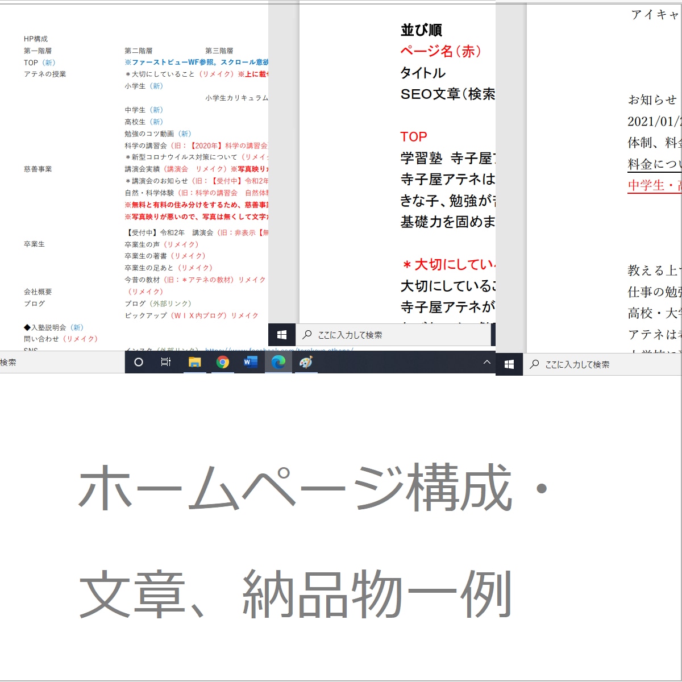Click the 問い合わせ(リメイク) entry

[x=61, y=339]
